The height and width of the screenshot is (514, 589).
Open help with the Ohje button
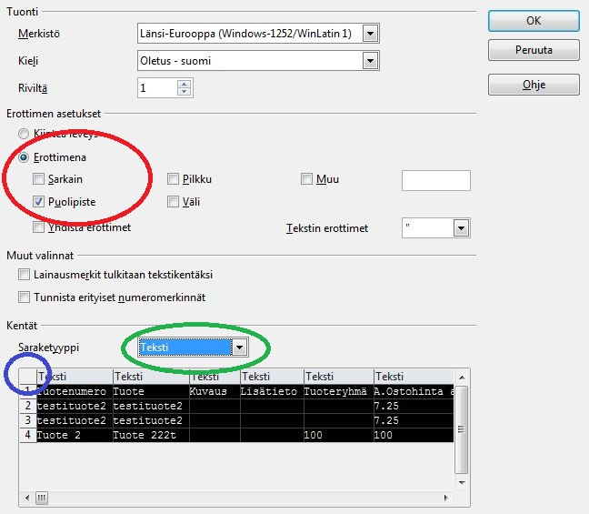coord(534,84)
